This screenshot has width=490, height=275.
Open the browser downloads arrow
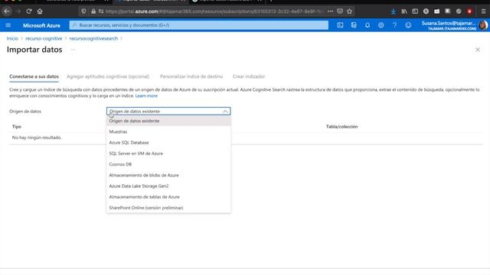(x=393, y=11)
